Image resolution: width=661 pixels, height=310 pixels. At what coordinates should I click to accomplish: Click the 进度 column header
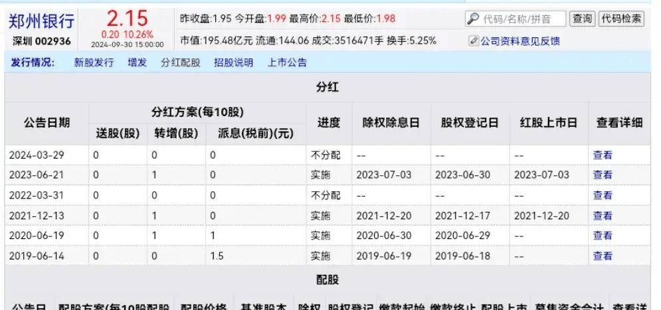328,123
